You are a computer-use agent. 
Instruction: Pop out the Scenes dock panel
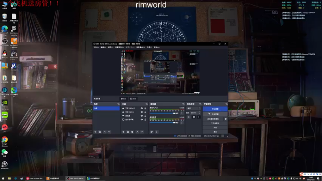[x=118, y=104]
